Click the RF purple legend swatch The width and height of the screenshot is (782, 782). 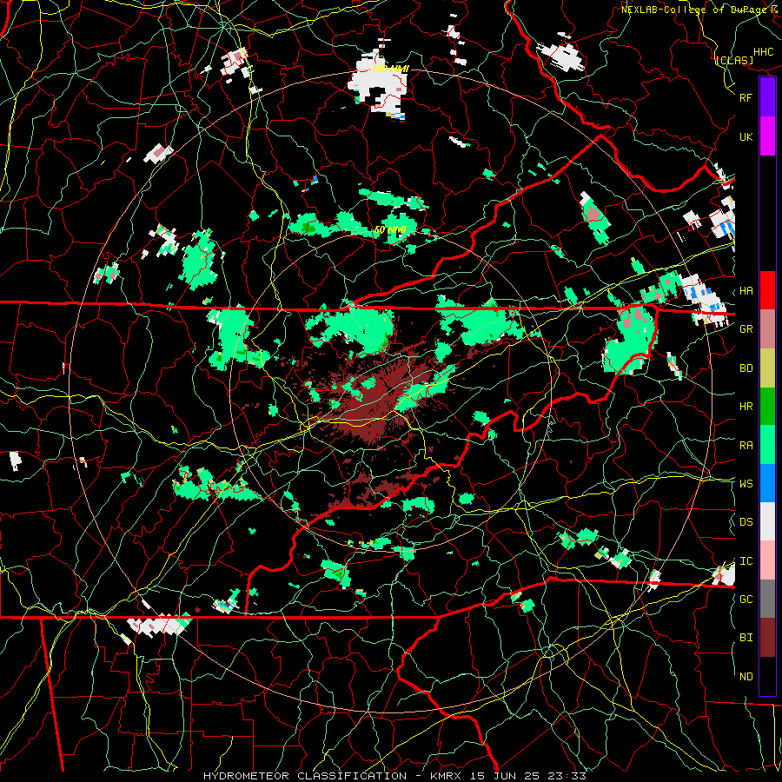(767, 97)
